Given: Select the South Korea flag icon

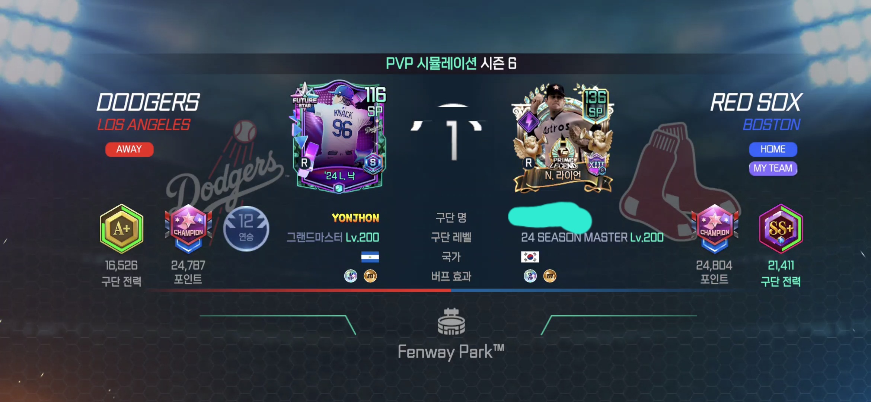Looking at the screenshot, I should click(530, 257).
